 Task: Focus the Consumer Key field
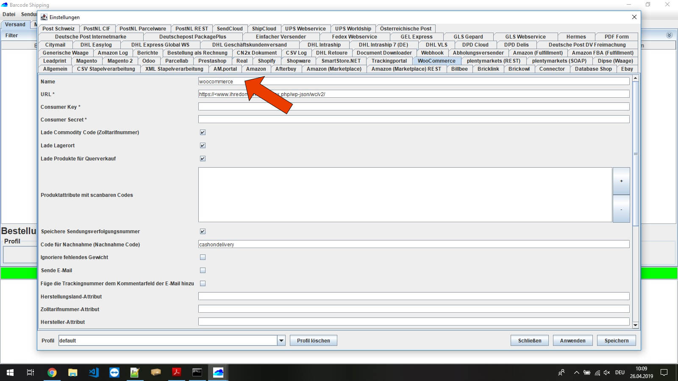(414, 107)
